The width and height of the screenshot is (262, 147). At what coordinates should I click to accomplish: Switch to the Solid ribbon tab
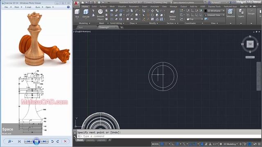[x=94, y=7]
